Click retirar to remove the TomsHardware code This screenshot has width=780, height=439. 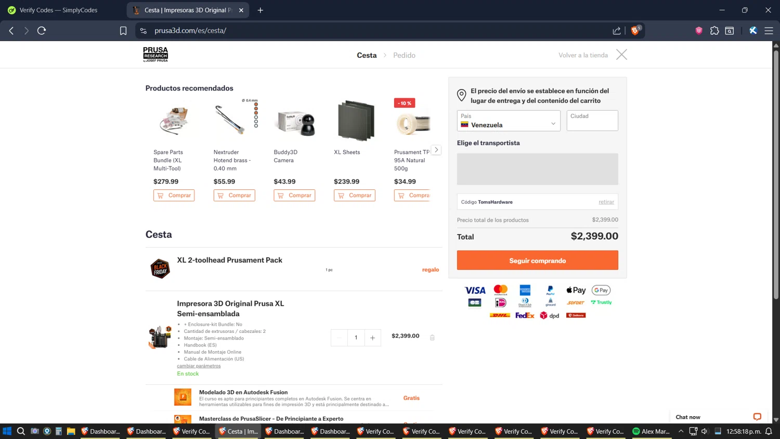(606, 202)
